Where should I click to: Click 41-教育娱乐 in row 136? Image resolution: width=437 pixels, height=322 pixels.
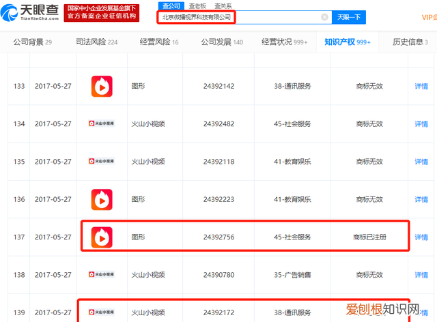292,199
